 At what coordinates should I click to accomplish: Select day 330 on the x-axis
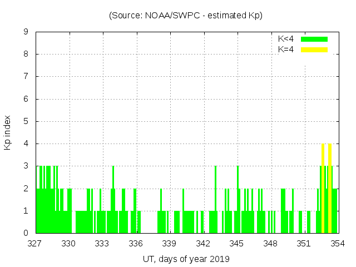click(x=69, y=244)
